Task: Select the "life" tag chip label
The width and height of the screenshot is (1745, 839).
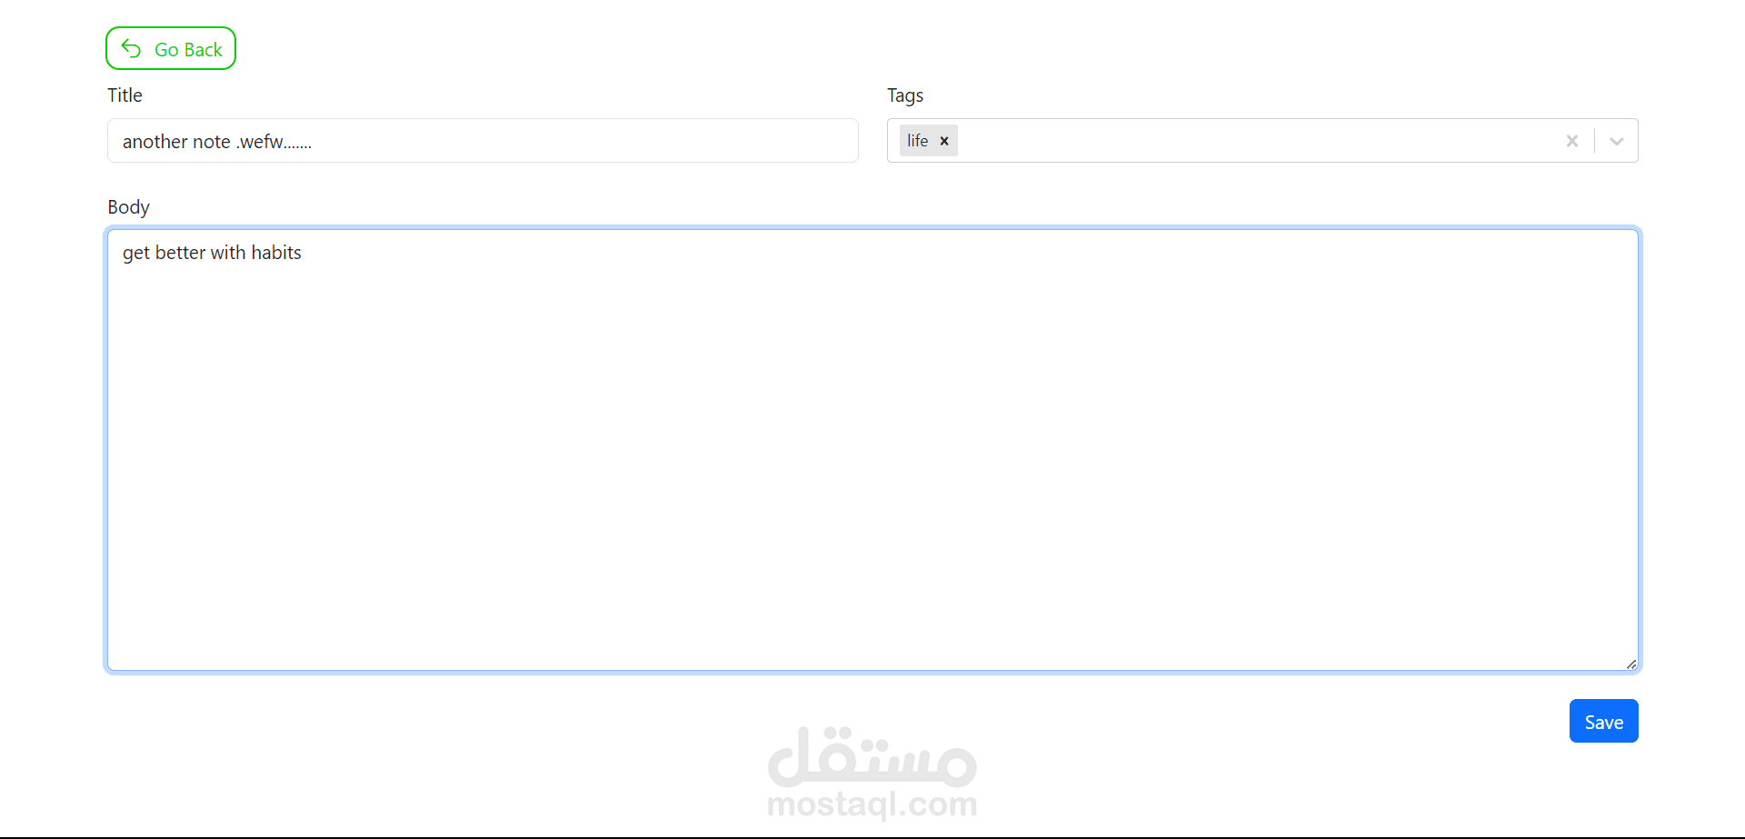Action: pos(917,141)
